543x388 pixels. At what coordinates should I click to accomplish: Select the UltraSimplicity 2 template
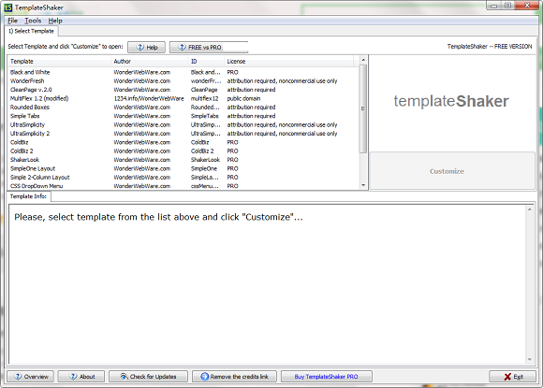click(x=183, y=134)
